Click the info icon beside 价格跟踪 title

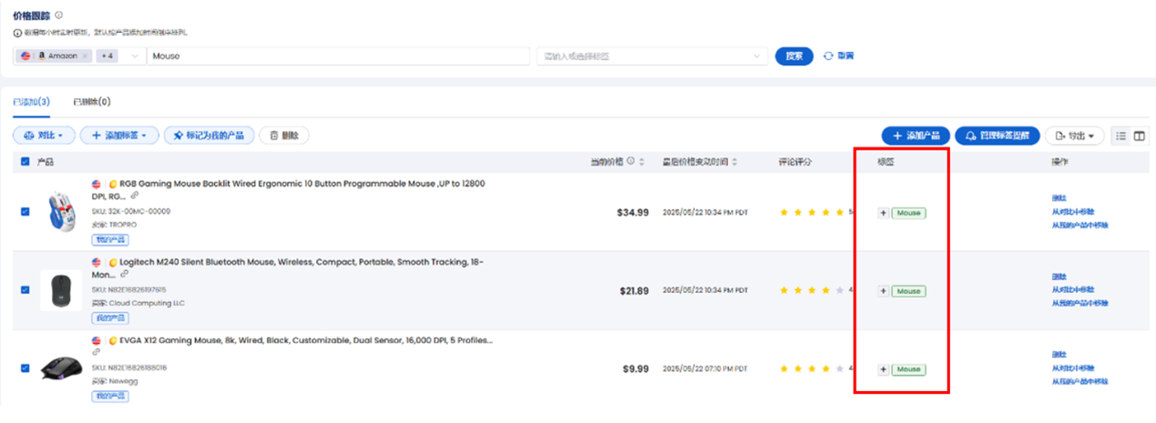[59, 15]
